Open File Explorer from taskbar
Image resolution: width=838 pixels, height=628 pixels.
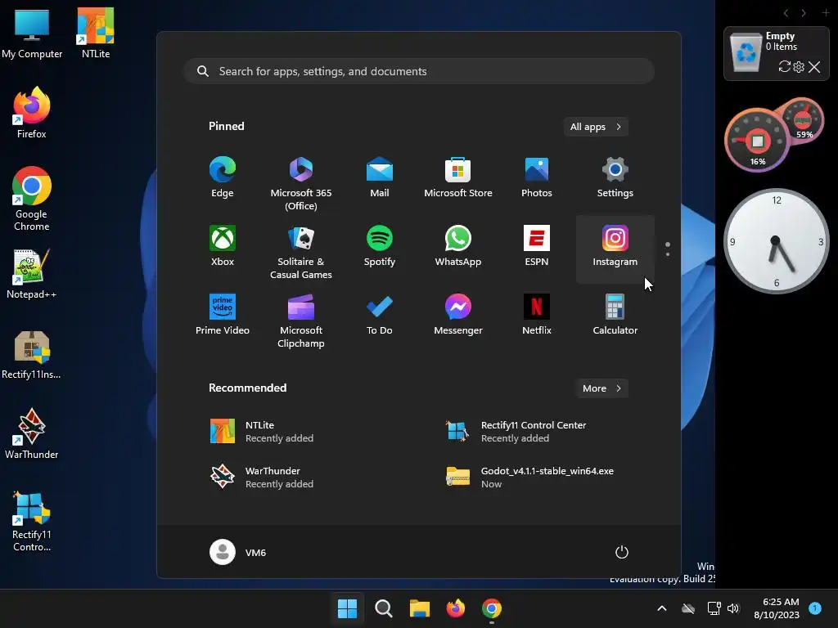[x=420, y=608]
